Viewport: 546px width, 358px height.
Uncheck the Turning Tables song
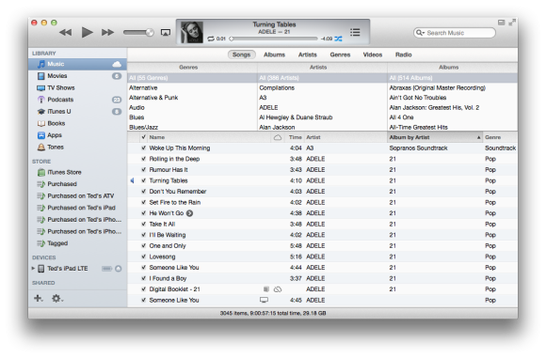(x=143, y=180)
